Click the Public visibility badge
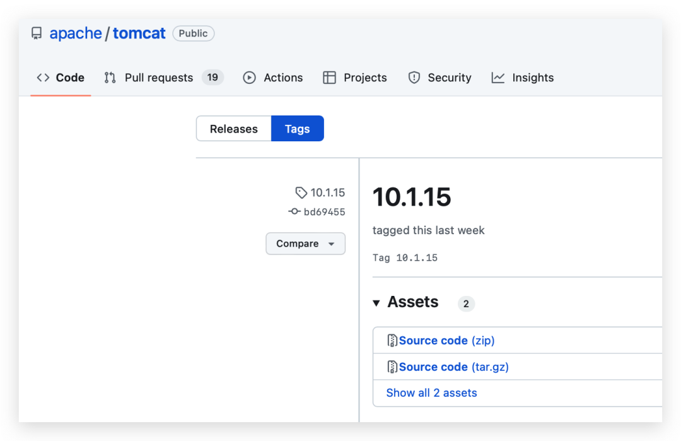Image resolution: width=681 pixels, height=441 pixels. tap(194, 33)
